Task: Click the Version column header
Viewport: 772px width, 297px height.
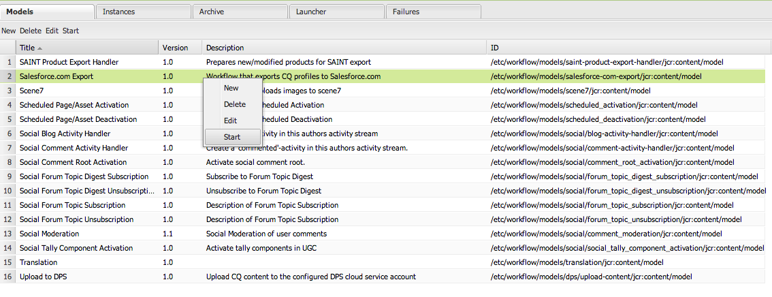Action: [175, 48]
